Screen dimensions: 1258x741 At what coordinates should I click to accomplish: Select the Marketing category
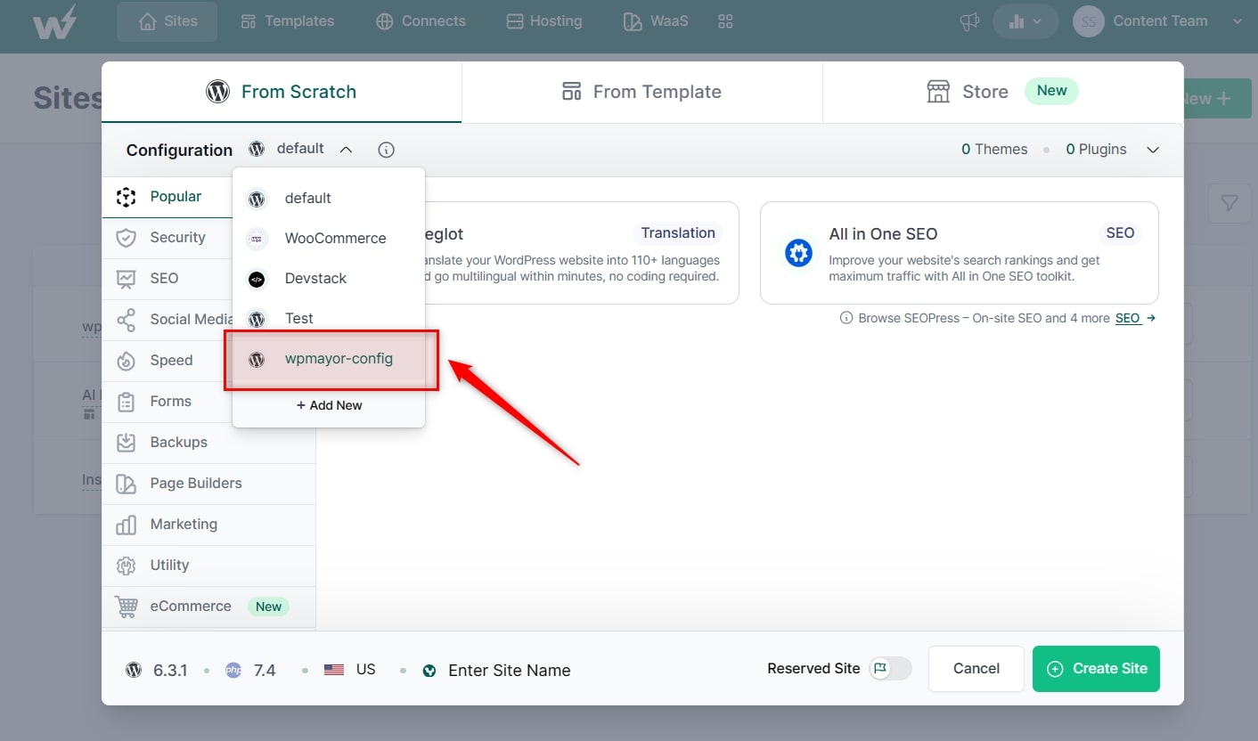pos(208,524)
